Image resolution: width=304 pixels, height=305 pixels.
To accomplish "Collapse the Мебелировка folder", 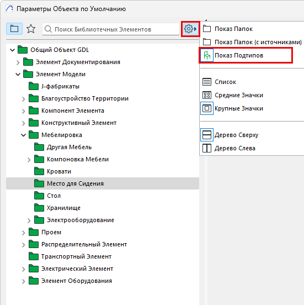I will (23, 135).
